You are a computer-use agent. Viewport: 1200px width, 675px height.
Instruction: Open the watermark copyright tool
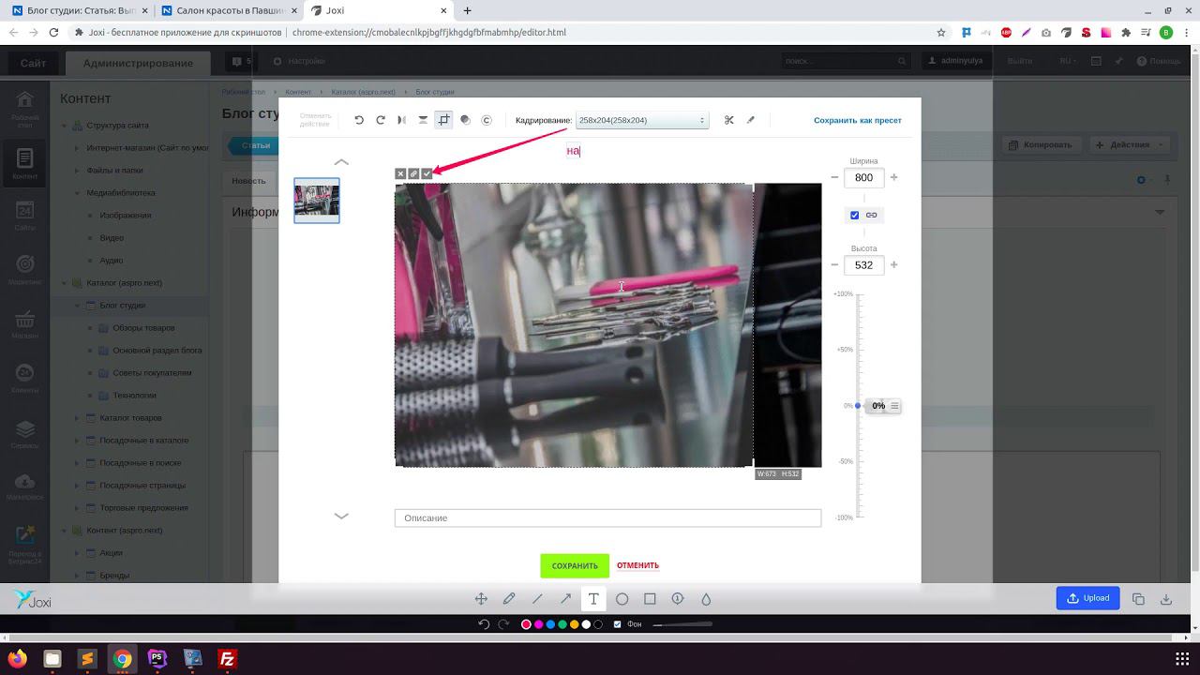click(x=487, y=120)
